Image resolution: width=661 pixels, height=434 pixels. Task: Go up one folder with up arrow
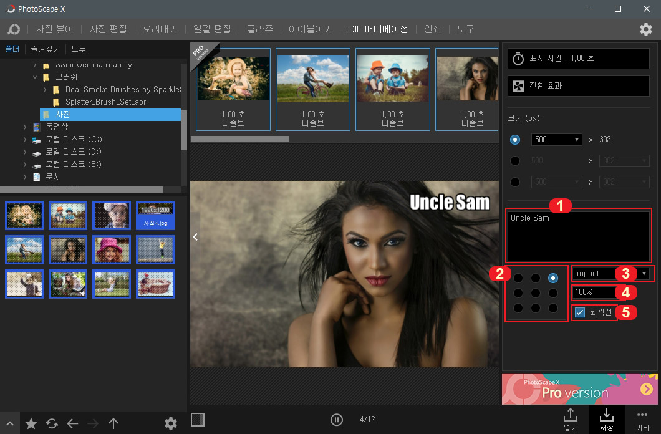(x=113, y=423)
